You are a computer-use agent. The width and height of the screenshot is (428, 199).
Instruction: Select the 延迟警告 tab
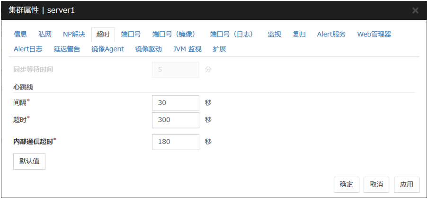tap(67, 49)
